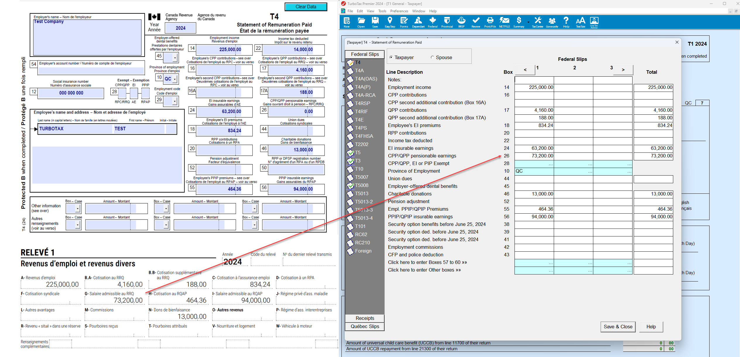Click the next slip arrow button
The image size is (740, 357).
coord(623,70)
